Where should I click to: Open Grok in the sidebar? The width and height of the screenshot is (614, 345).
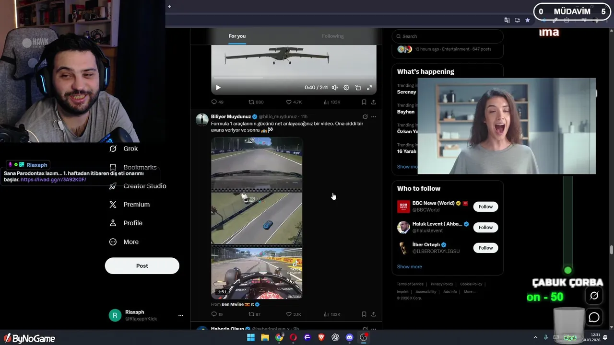[124, 149]
